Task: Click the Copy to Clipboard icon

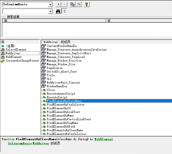Action: (x=72, y=4)
